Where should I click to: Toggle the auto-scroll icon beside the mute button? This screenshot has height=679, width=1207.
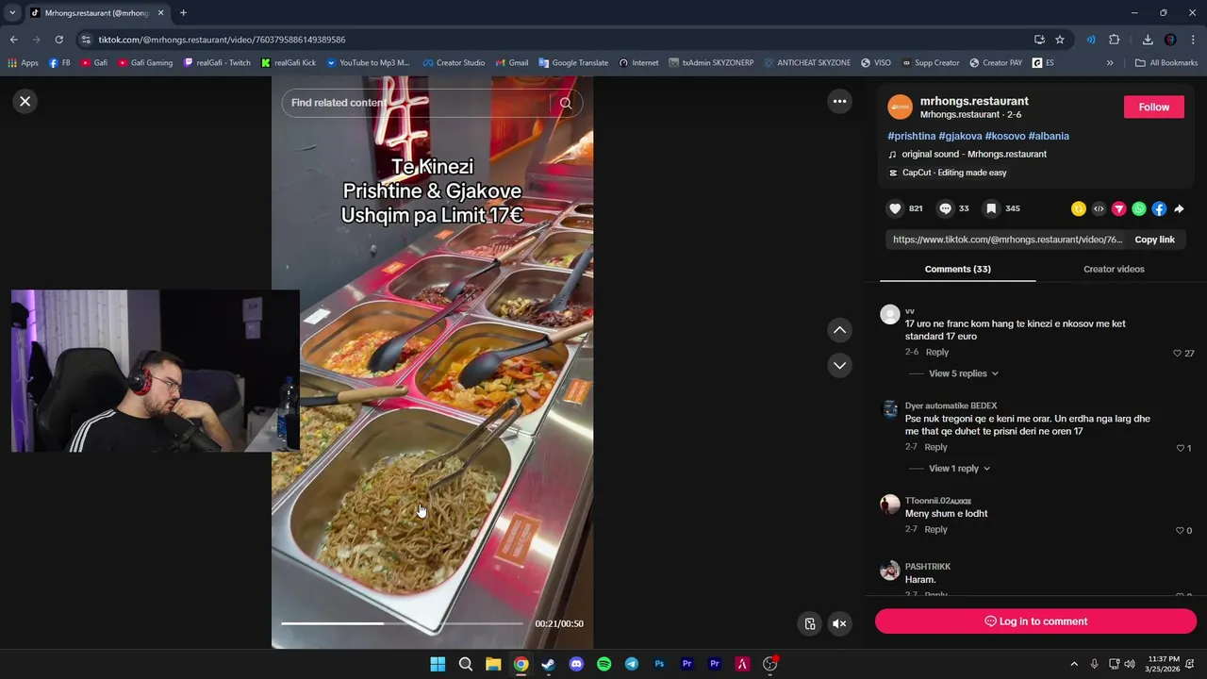(809, 623)
